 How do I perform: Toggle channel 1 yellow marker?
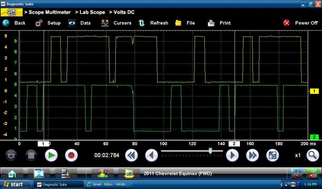click(314, 91)
